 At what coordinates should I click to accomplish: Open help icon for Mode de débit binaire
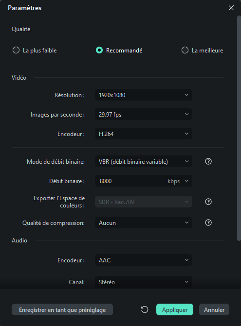tap(208, 161)
